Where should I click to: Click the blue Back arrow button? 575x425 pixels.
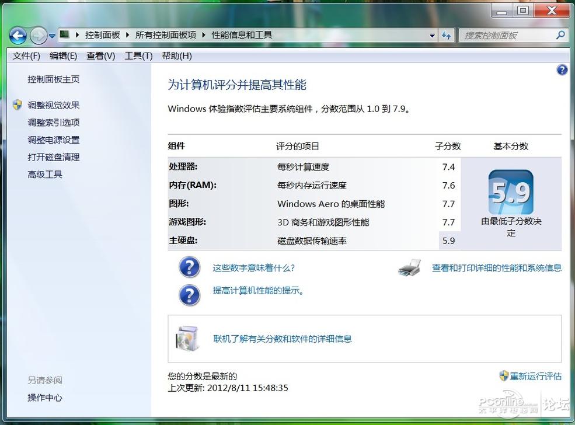coord(18,36)
